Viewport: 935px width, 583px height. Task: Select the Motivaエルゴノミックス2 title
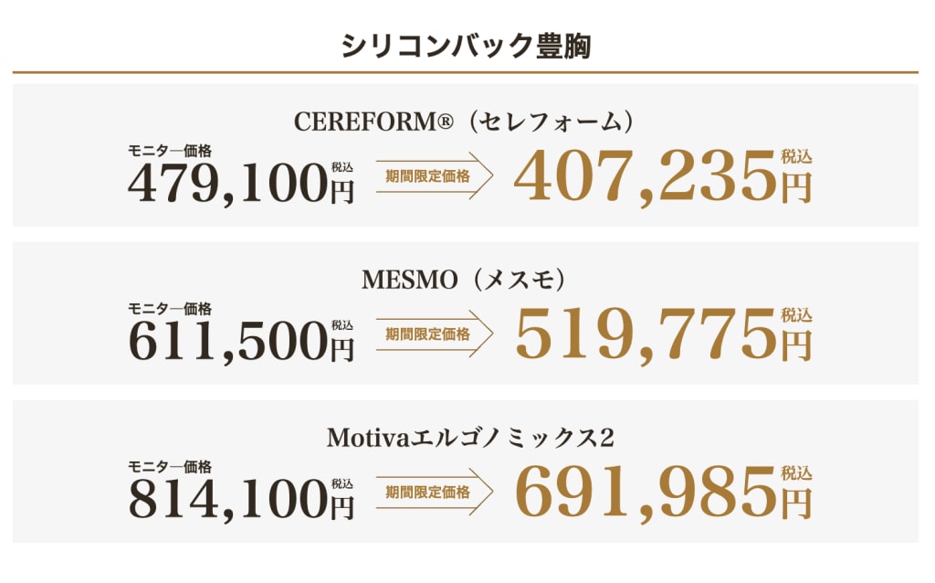click(470, 438)
